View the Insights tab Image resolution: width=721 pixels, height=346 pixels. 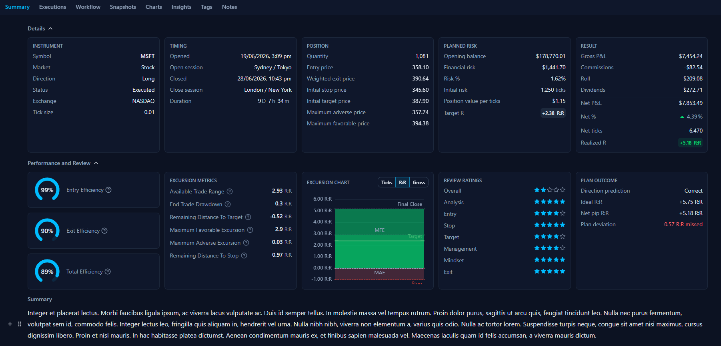[181, 7]
